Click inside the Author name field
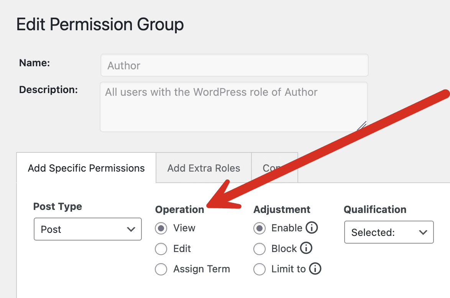450x298 pixels. click(x=234, y=65)
